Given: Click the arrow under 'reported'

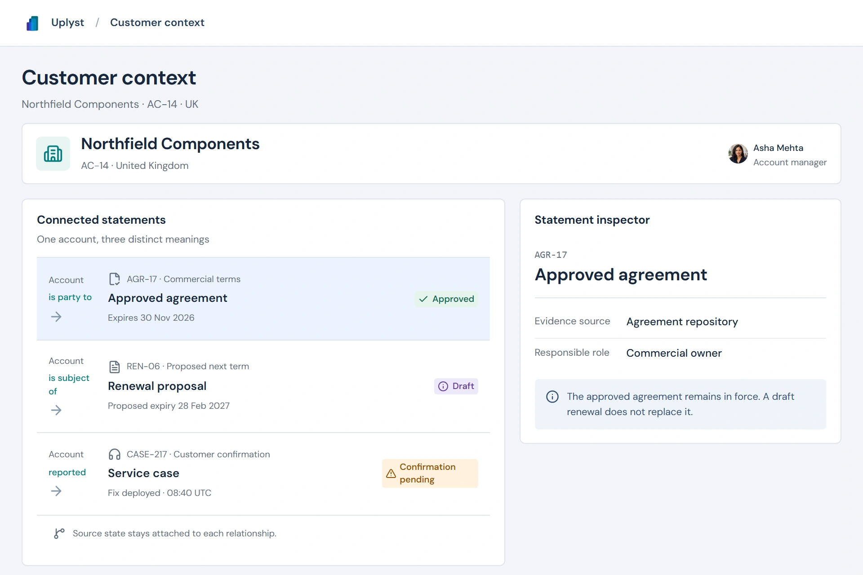Looking at the screenshot, I should click(x=56, y=491).
